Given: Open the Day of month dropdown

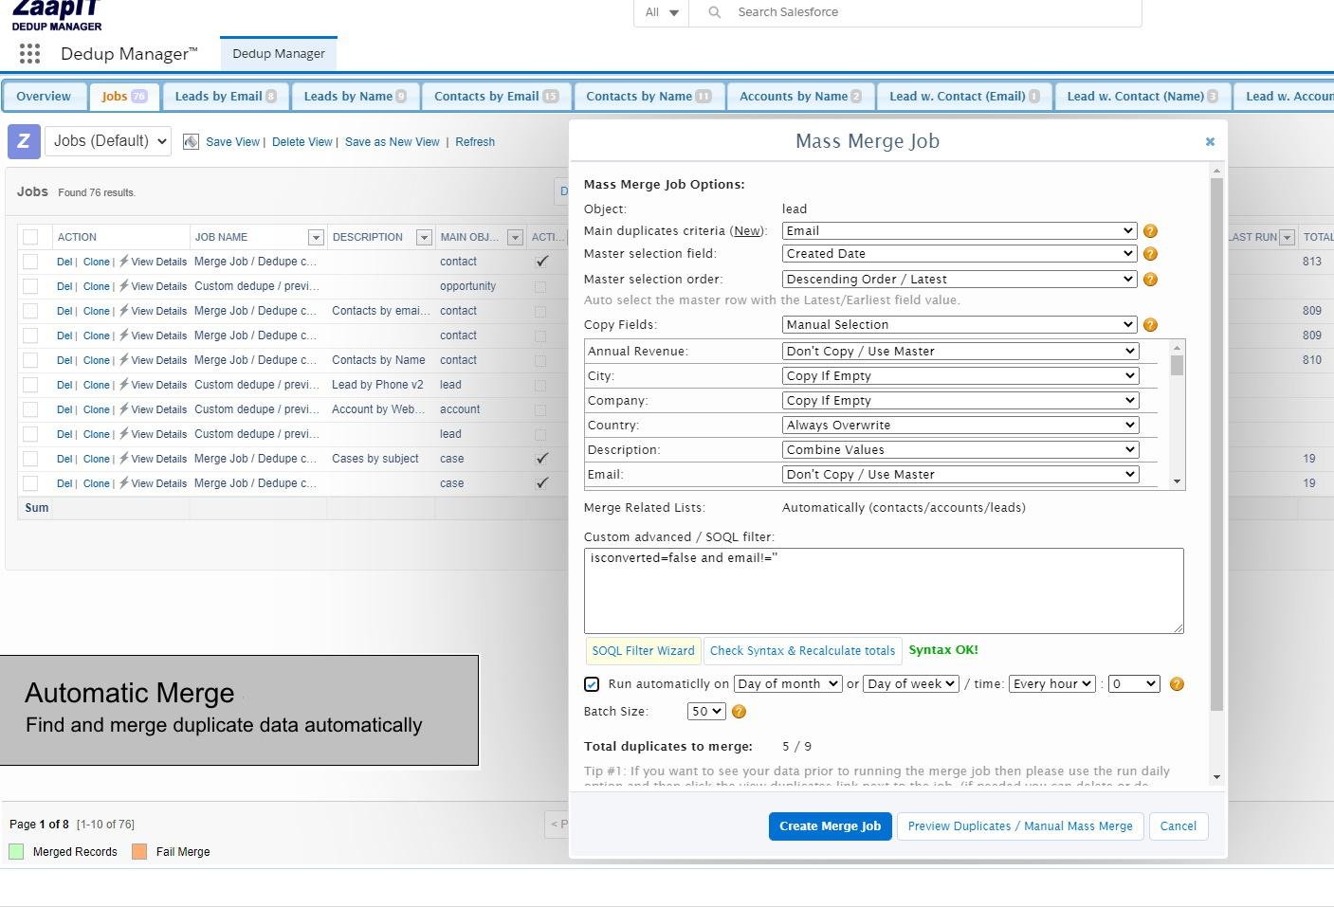Looking at the screenshot, I should pyautogui.click(x=788, y=684).
